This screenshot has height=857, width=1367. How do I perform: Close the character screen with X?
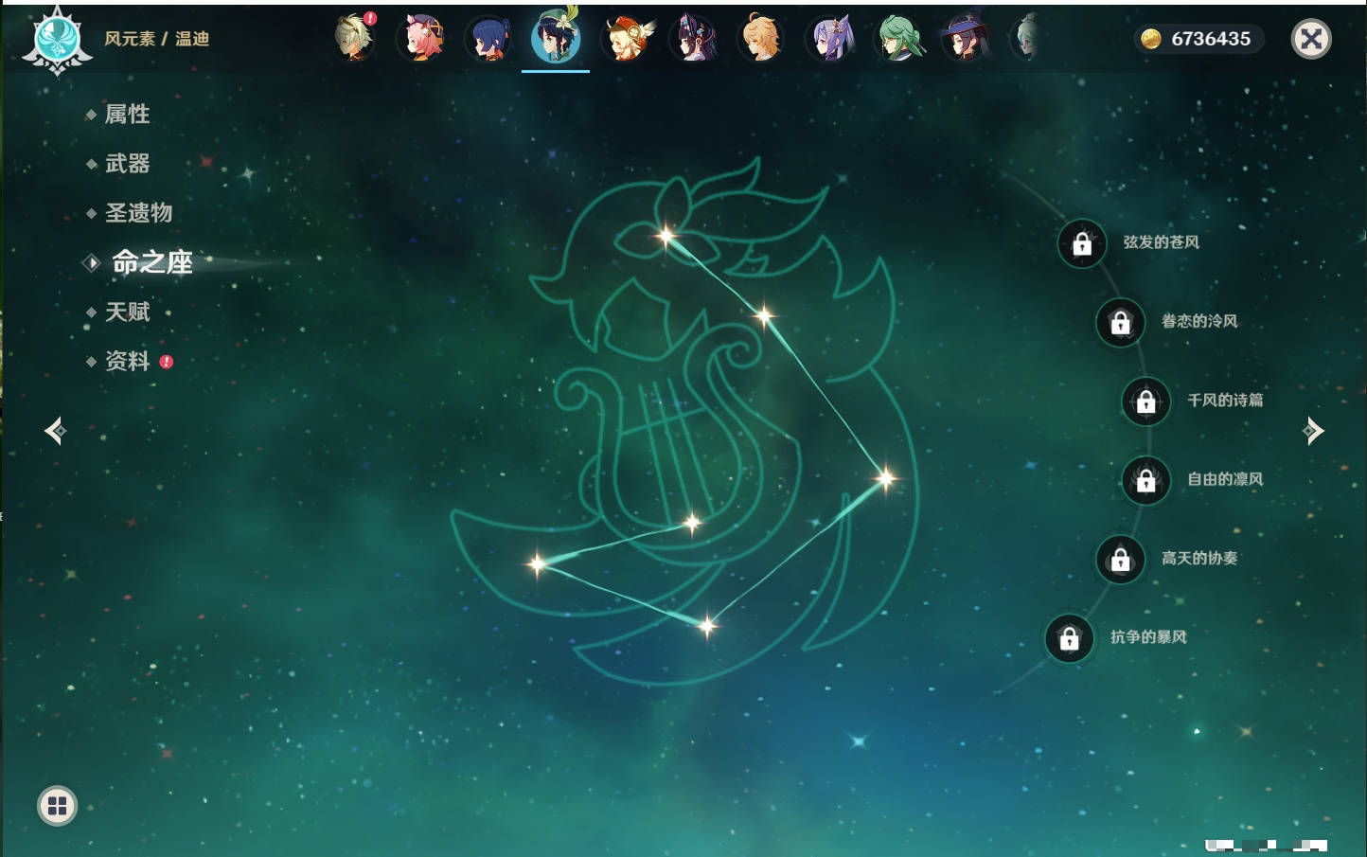pyautogui.click(x=1311, y=39)
